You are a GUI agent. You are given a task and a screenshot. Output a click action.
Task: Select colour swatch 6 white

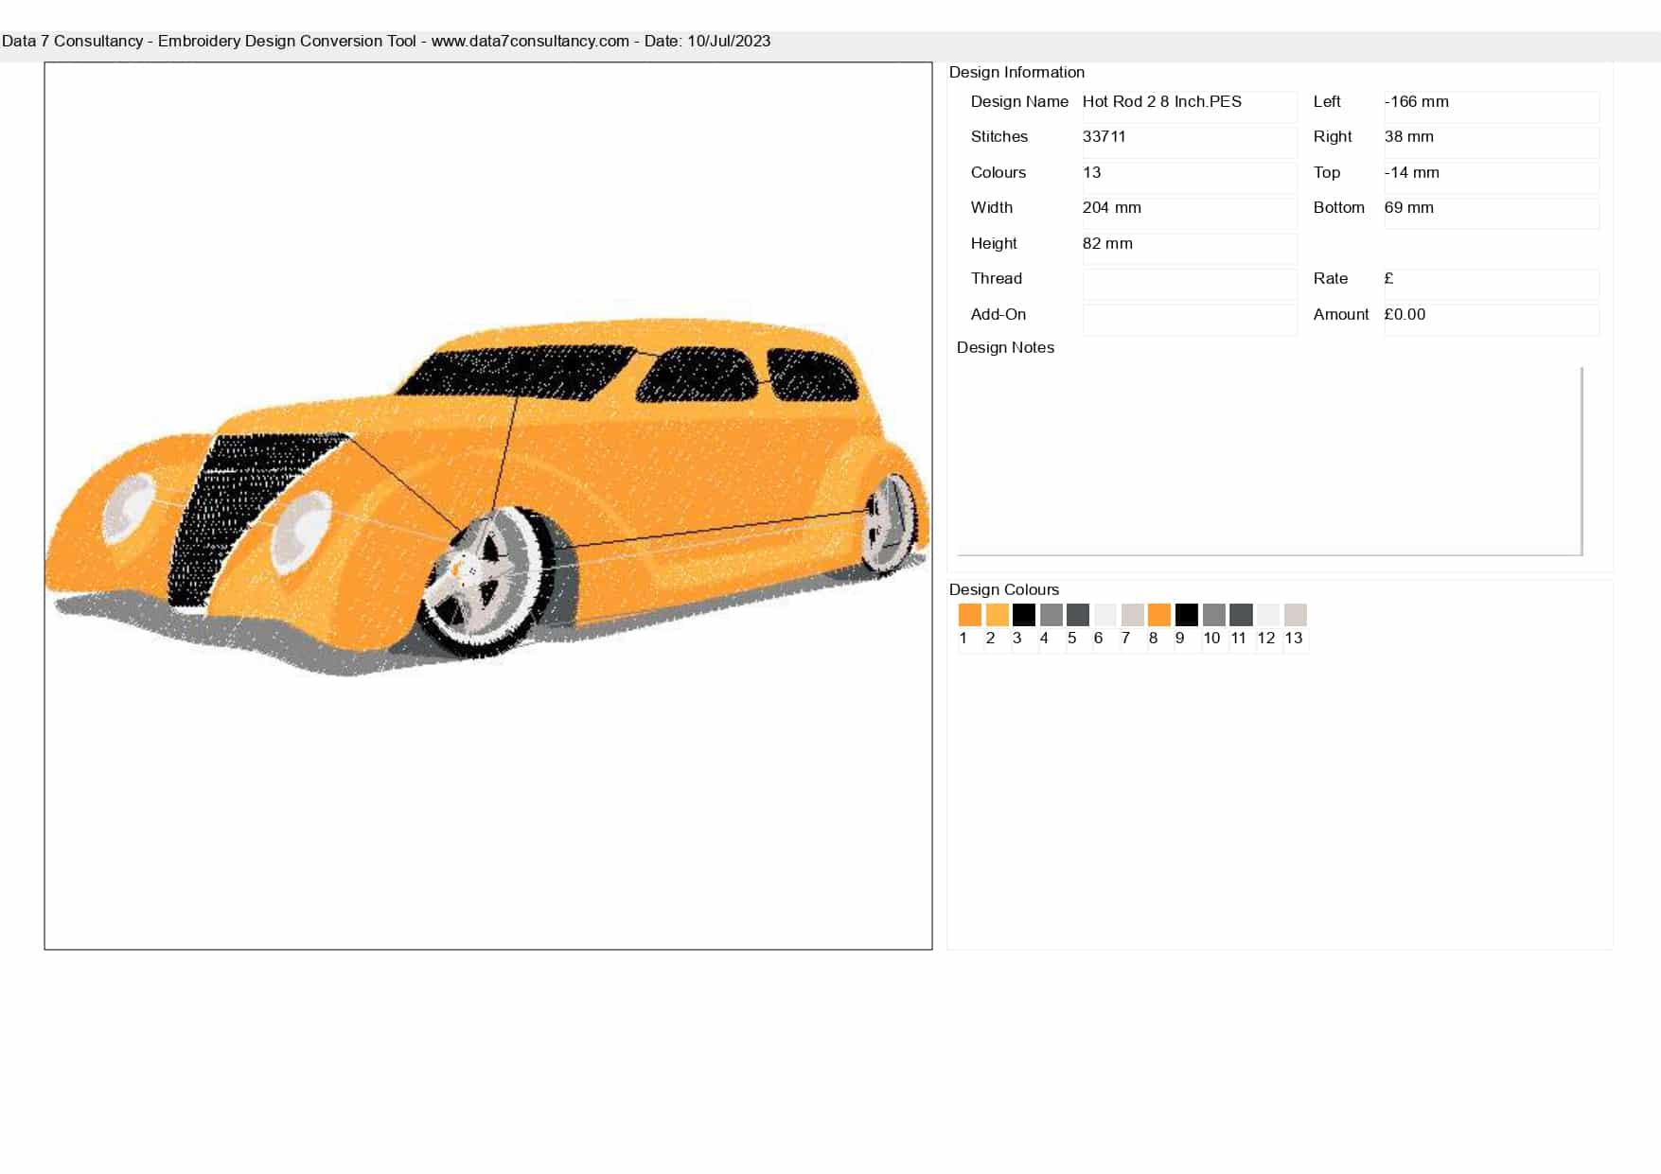1104,615
